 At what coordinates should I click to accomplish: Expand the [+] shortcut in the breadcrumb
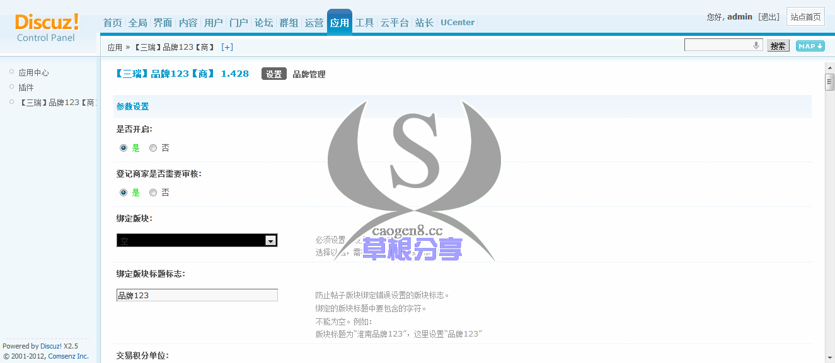click(x=227, y=47)
